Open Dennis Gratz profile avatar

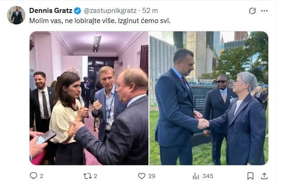(16, 15)
